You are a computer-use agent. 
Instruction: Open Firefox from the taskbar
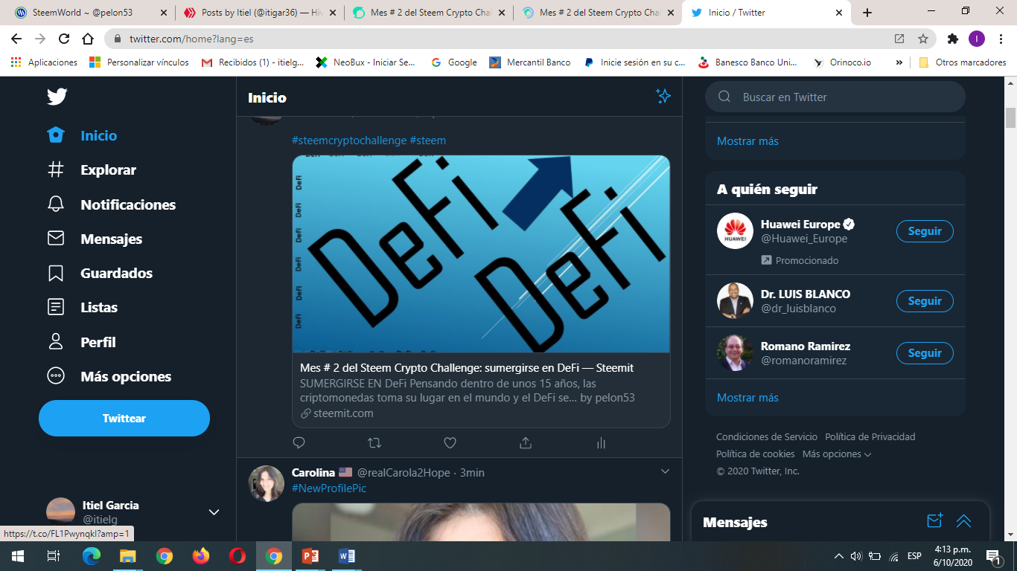(201, 556)
